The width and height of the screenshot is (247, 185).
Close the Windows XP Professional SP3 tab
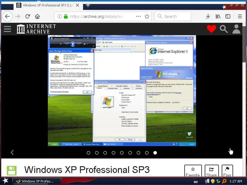click(77, 5)
